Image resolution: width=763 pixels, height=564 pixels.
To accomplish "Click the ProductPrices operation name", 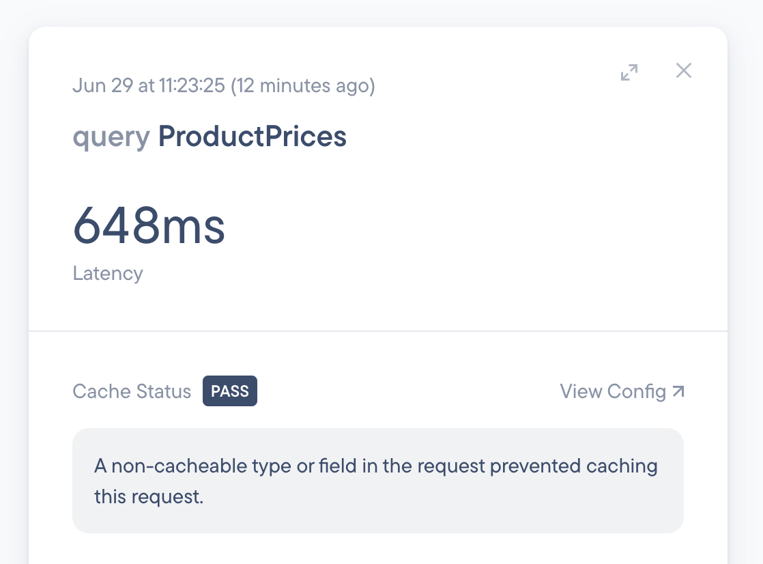I will [253, 137].
